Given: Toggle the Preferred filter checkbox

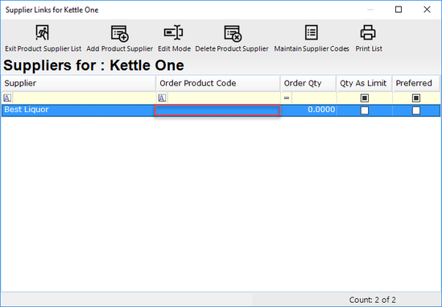Looking at the screenshot, I should [416, 98].
